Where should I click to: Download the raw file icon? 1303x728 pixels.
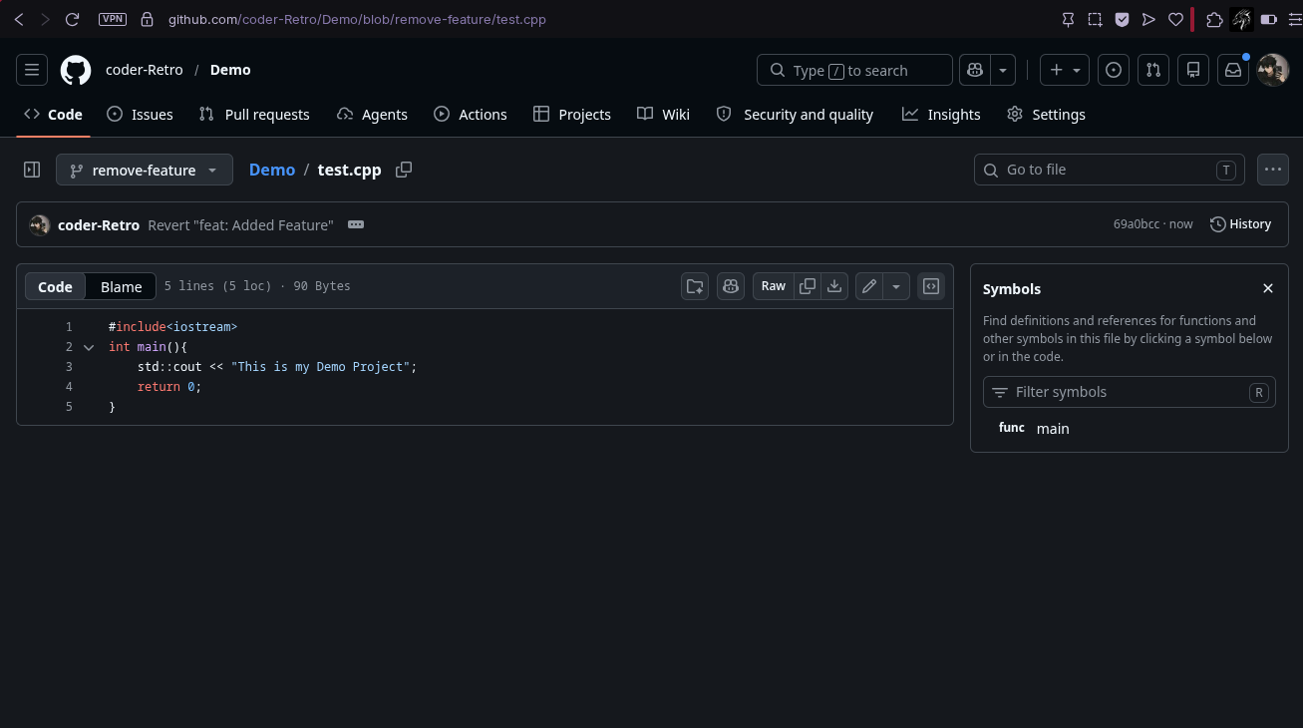834,286
